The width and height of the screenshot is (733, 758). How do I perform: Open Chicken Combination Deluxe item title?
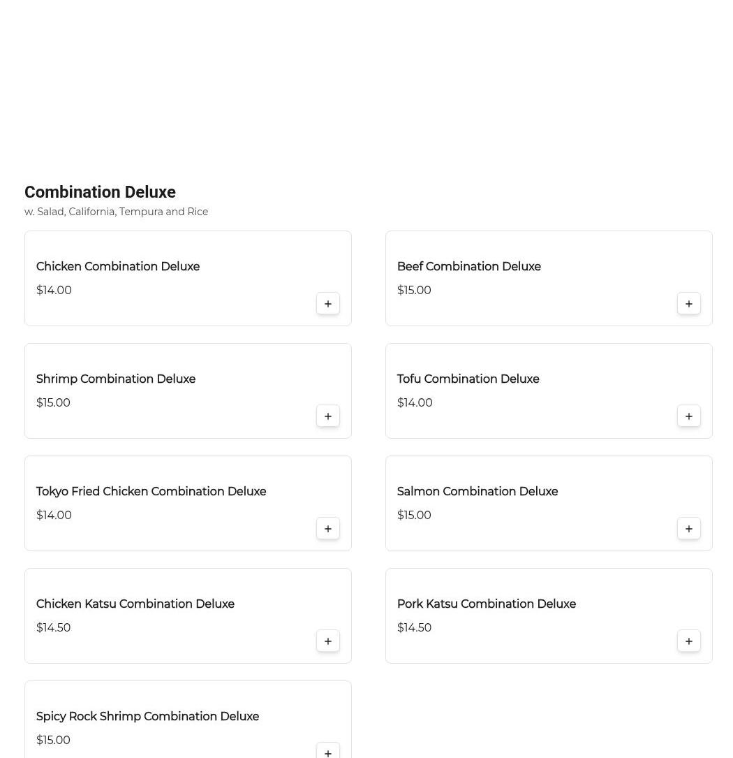coord(118,267)
